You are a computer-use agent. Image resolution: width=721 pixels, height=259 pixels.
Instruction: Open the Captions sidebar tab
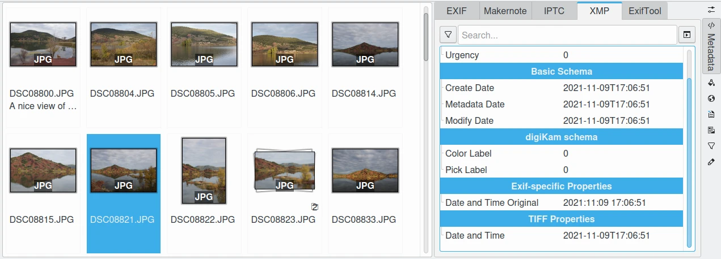tap(711, 114)
